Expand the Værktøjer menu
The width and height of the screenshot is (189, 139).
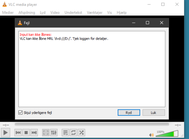[x=94, y=13]
